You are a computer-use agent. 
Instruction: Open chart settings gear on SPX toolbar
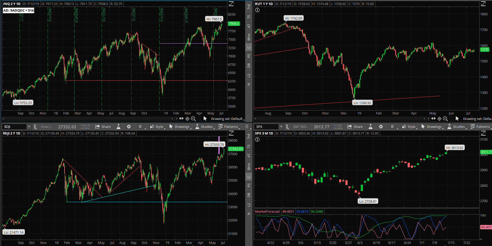click(x=381, y=127)
